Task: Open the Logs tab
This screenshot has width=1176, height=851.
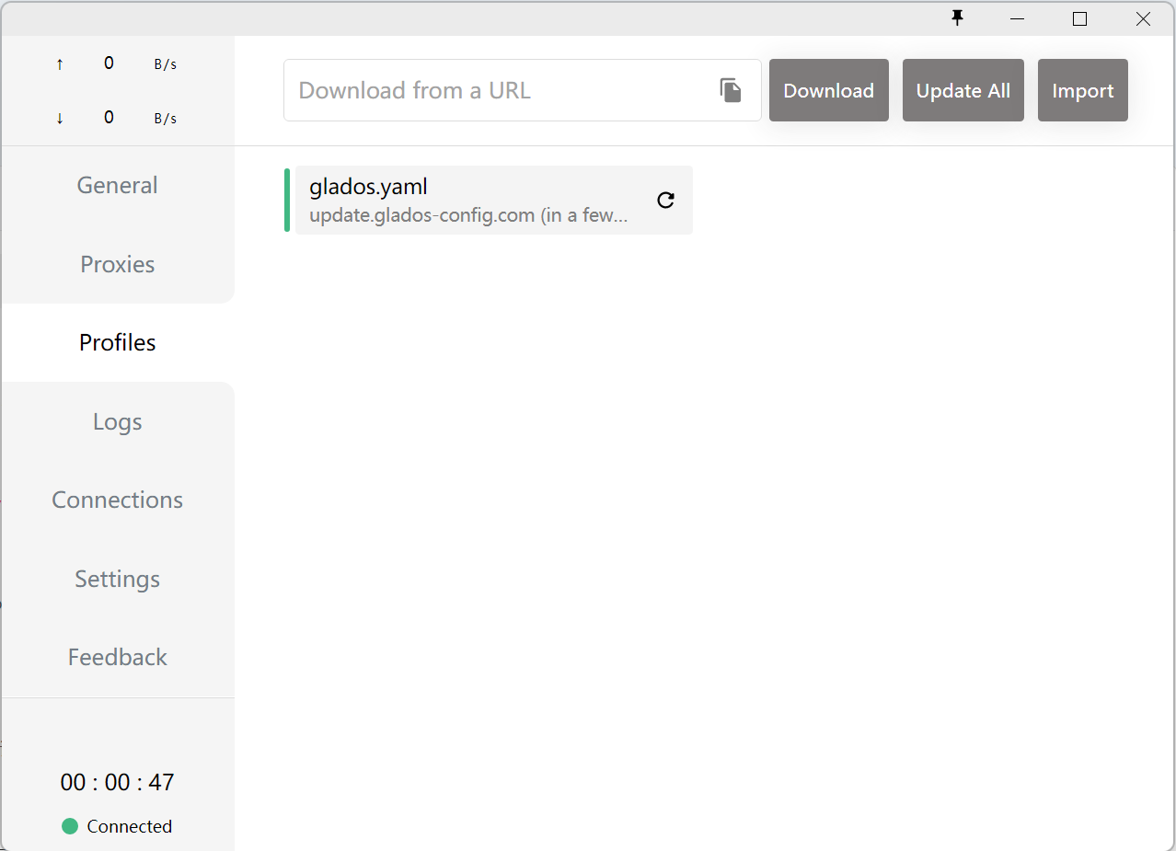Action: tap(117, 421)
